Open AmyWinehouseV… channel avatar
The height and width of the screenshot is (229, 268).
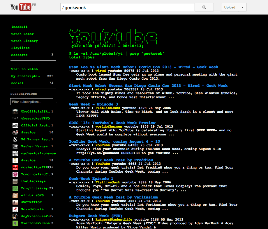15,217
